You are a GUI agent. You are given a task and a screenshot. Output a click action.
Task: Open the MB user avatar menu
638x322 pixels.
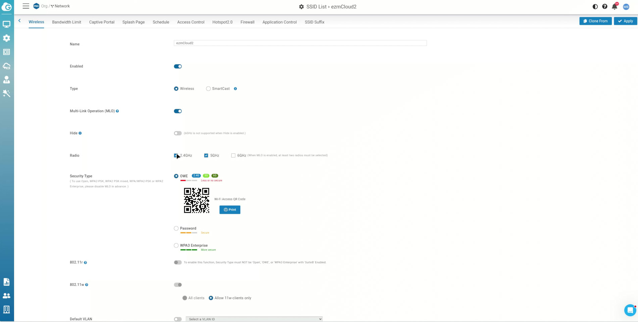[x=626, y=7]
